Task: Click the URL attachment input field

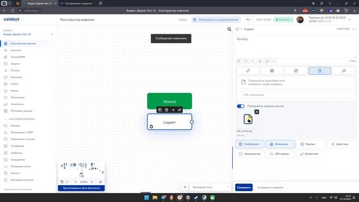Action: pyautogui.click(x=296, y=95)
